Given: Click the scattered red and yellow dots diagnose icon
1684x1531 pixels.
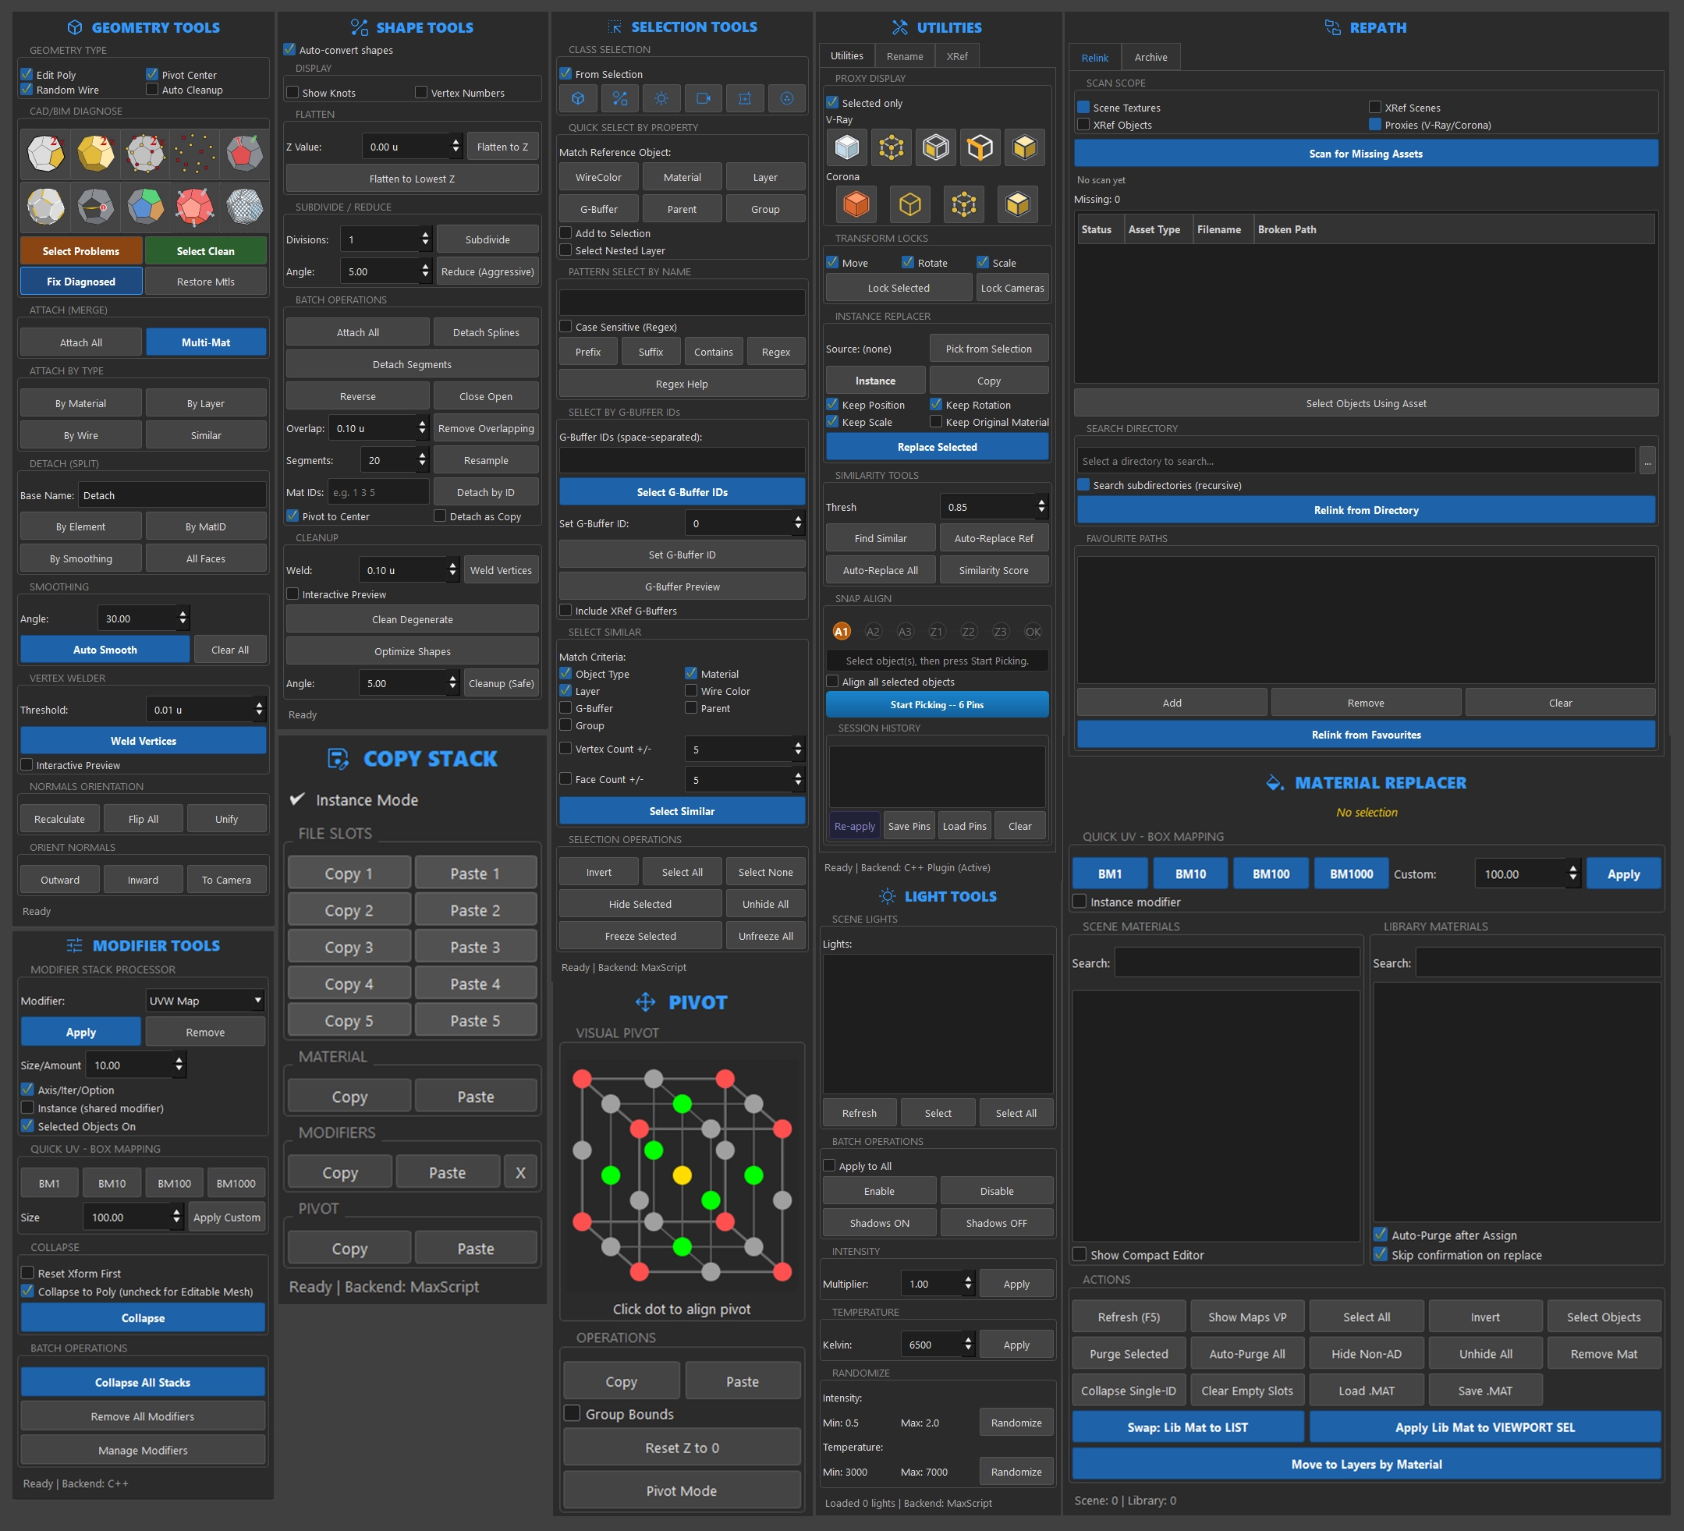Looking at the screenshot, I should tap(195, 153).
